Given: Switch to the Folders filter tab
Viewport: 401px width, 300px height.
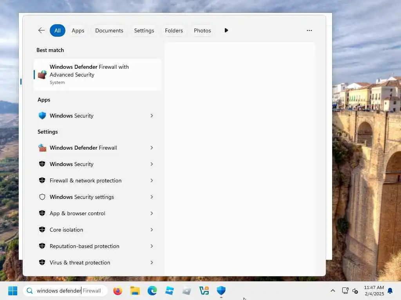Looking at the screenshot, I should coord(174,30).
